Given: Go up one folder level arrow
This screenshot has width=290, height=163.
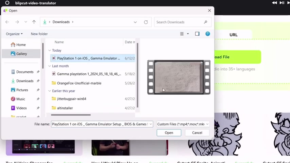Looking at the screenshot, I should click(x=34, y=22).
